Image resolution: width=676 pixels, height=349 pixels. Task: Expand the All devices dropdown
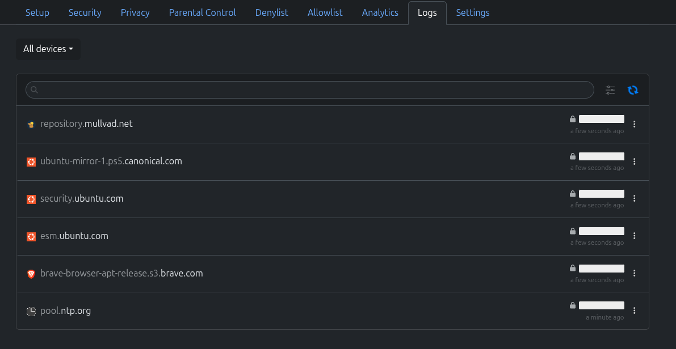click(48, 49)
